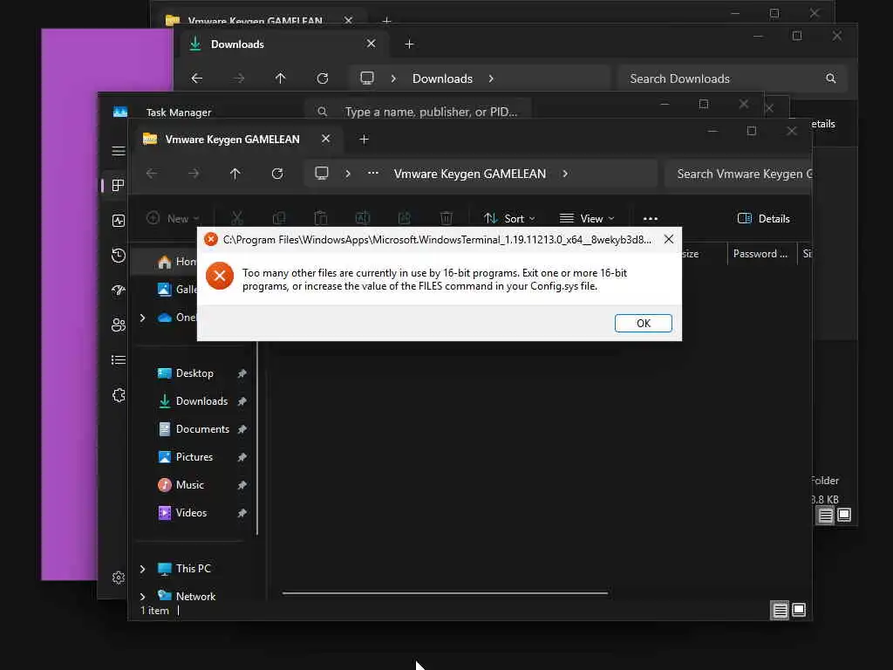Image resolution: width=893 pixels, height=670 pixels.
Task: Add new tab in Downloads window
Action: [x=409, y=44]
